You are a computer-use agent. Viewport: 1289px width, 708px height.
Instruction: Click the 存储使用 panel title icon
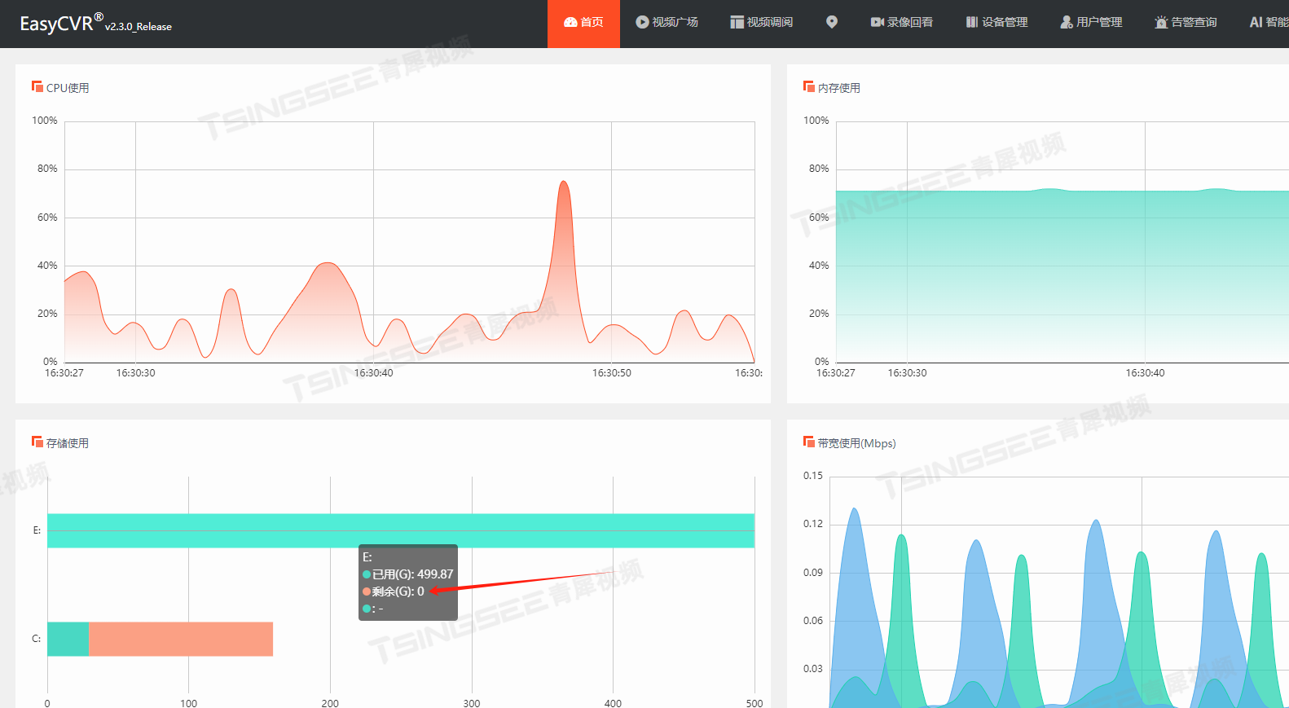coord(37,442)
